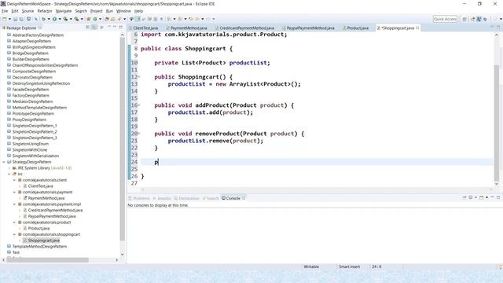The height and width of the screenshot is (283, 503).
Task: Select CreditcardPaymentMethod.java in Package Explorer
Action: (55, 210)
